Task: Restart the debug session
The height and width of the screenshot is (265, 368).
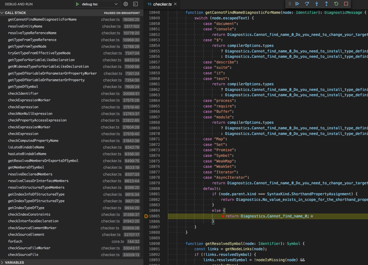Action: pos(336,4)
